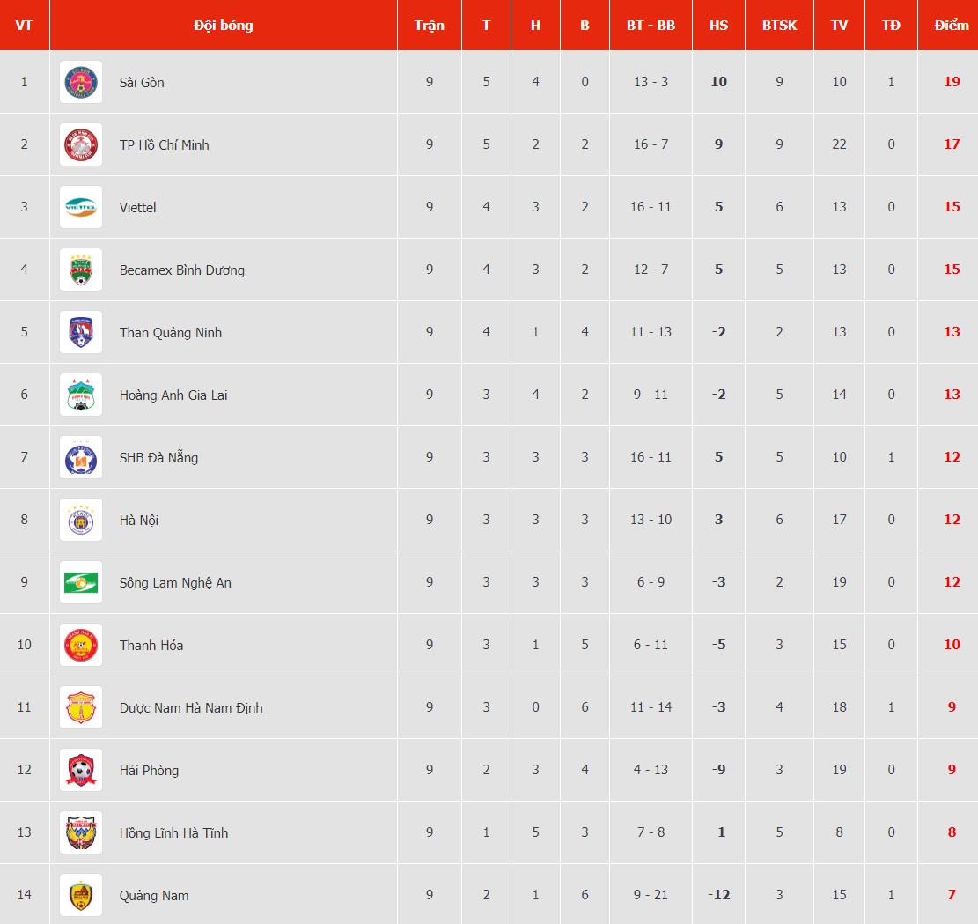
Task: Select the Hoàng Anh Gia Lai crest
Action: pos(81,395)
